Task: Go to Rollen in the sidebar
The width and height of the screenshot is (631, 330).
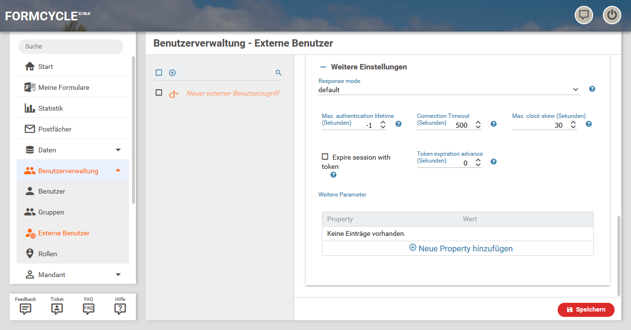Action: (48, 254)
